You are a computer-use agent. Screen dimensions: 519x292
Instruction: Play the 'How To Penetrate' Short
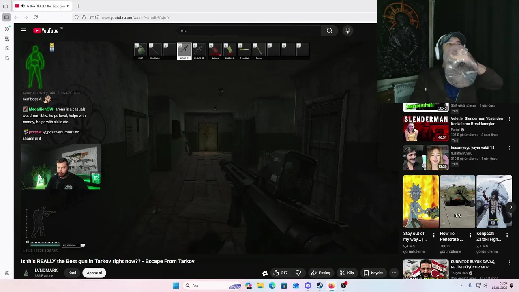(457, 202)
